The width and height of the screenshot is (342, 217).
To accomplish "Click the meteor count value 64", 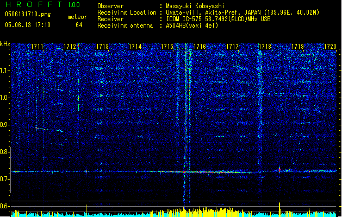I will point(79,25).
